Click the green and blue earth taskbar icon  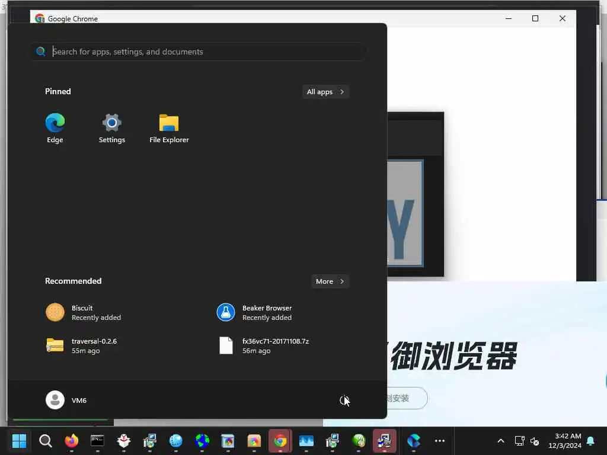[x=202, y=441]
